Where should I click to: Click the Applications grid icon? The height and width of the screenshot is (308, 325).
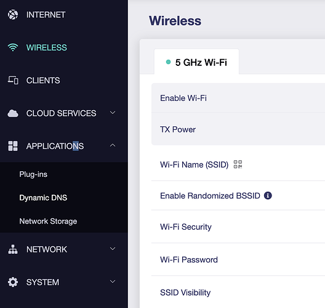coord(13,146)
